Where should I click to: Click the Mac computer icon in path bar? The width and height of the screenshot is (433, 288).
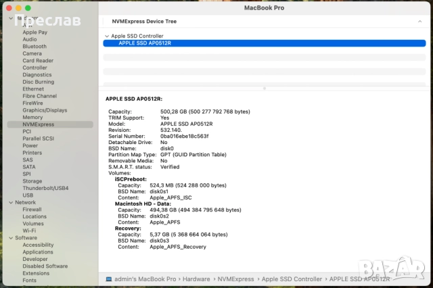(109, 279)
